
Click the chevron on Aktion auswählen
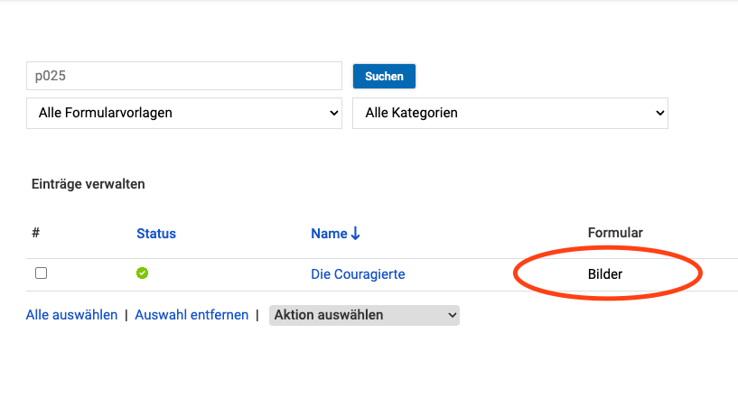point(451,315)
